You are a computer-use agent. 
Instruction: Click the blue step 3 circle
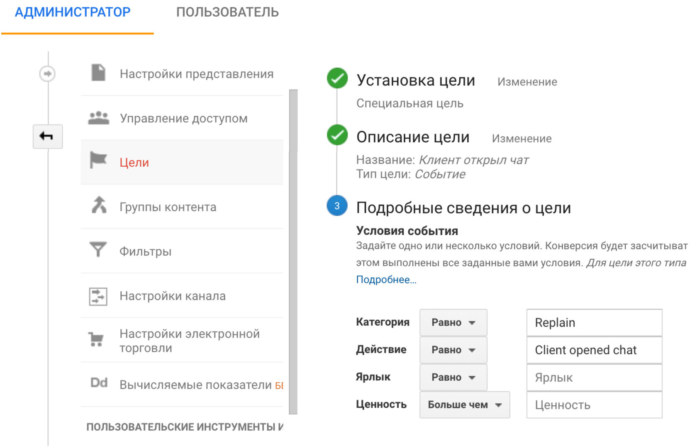337,206
